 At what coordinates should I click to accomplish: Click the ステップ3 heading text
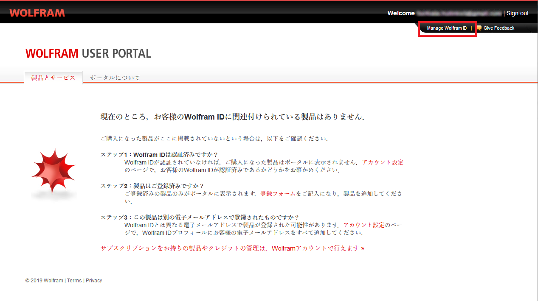click(x=200, y=217)
